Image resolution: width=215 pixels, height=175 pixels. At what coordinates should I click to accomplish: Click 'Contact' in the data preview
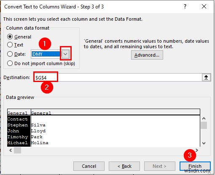[17, 119]
